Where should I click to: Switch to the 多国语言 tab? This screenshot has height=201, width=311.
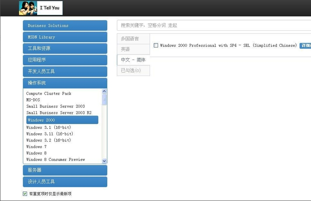(x=133, y=39)
